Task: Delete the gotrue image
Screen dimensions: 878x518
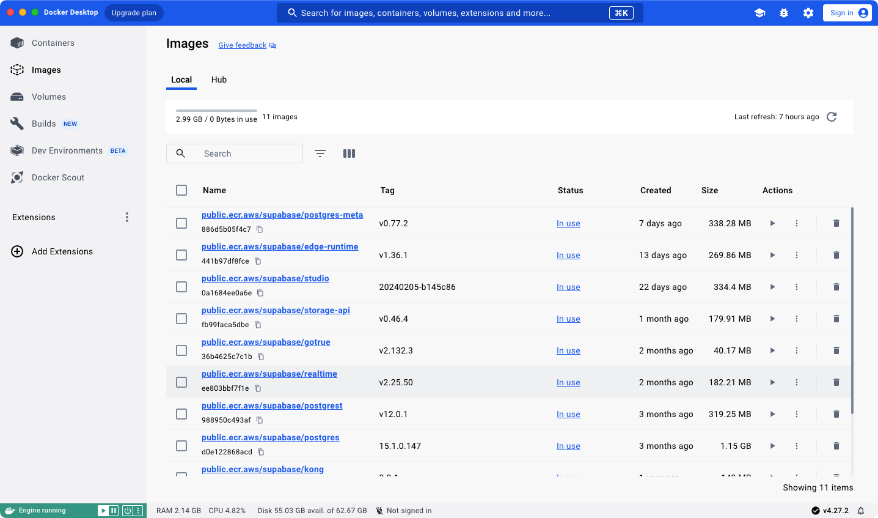Action: pos(836,350)
